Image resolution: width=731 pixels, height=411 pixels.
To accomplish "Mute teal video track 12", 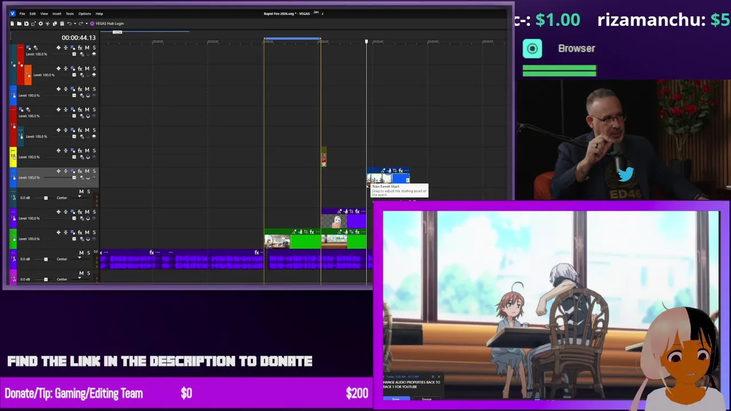I will (x=87, y=130).
